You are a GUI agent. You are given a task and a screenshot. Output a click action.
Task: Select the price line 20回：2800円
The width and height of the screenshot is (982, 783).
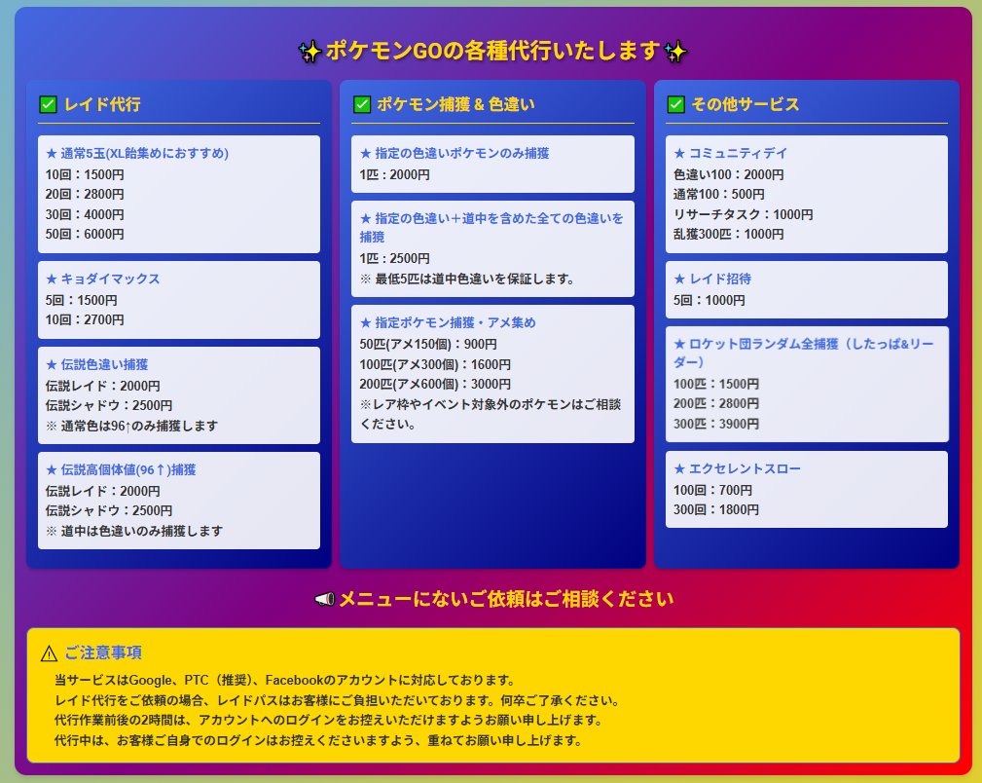coord(85,195)
